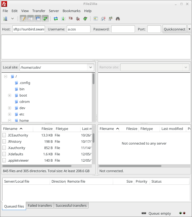Search files recursively binoculars icon
This screenshot has height=217, width=192.
(x=118, y=19)
